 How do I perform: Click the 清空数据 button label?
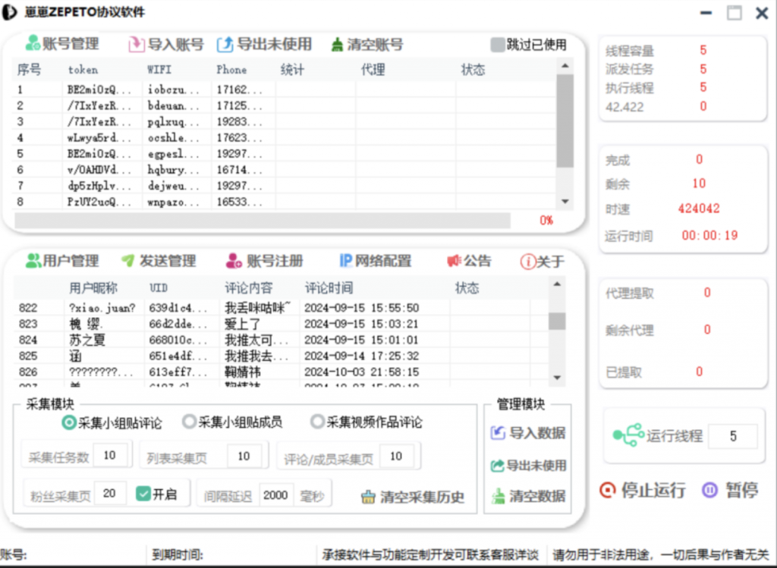coord(538,496)
